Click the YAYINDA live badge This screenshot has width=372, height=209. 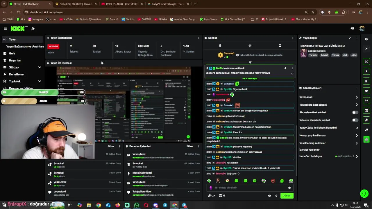[x=53, y=46]
